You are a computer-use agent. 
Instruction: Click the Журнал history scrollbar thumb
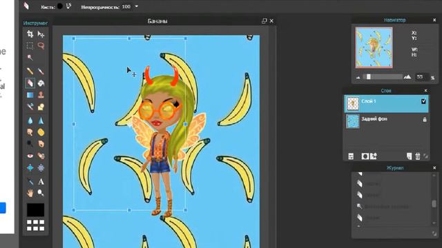(x=434, y=204)
